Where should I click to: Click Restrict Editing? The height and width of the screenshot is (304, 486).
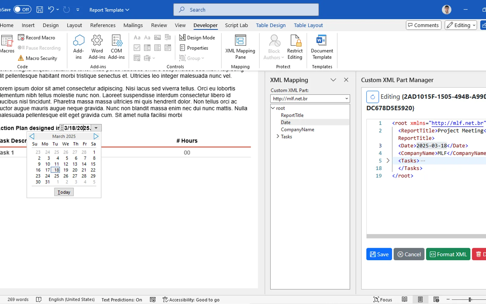295,47
